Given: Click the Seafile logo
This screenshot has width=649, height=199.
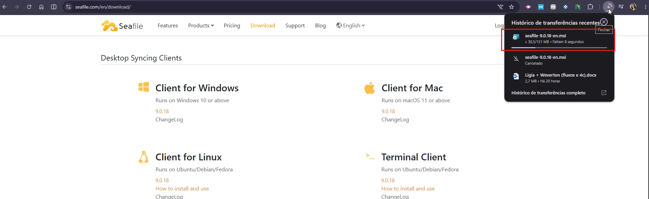Looking at the screenshot, I should pos(122,26).
